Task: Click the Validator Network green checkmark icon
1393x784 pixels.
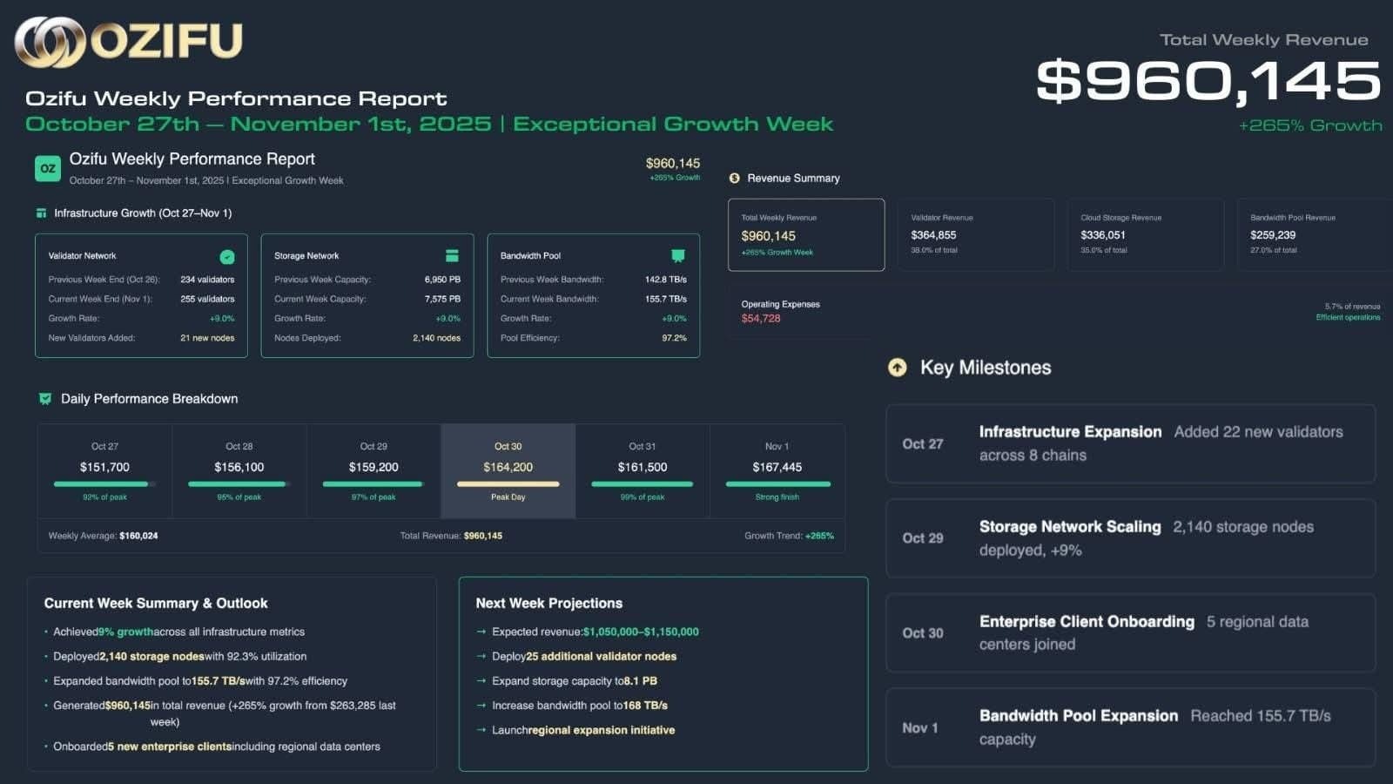Action: (x=227, y=257)
